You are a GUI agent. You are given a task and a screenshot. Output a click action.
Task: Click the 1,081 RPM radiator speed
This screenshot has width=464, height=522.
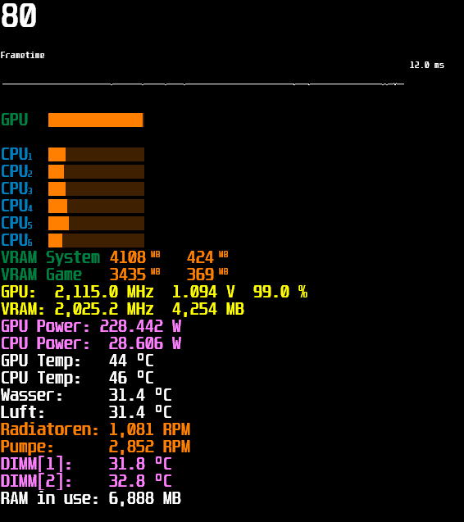click(x=149, y=429)
